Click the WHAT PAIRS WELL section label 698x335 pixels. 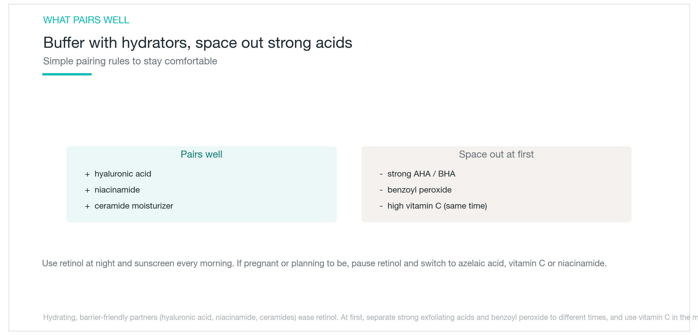pos(86,20)
